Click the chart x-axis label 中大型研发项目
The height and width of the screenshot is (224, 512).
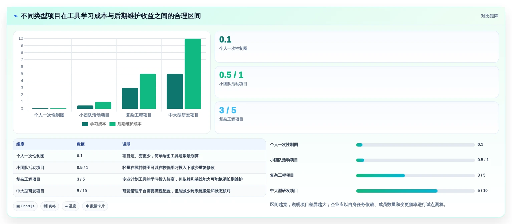point(184,115)
